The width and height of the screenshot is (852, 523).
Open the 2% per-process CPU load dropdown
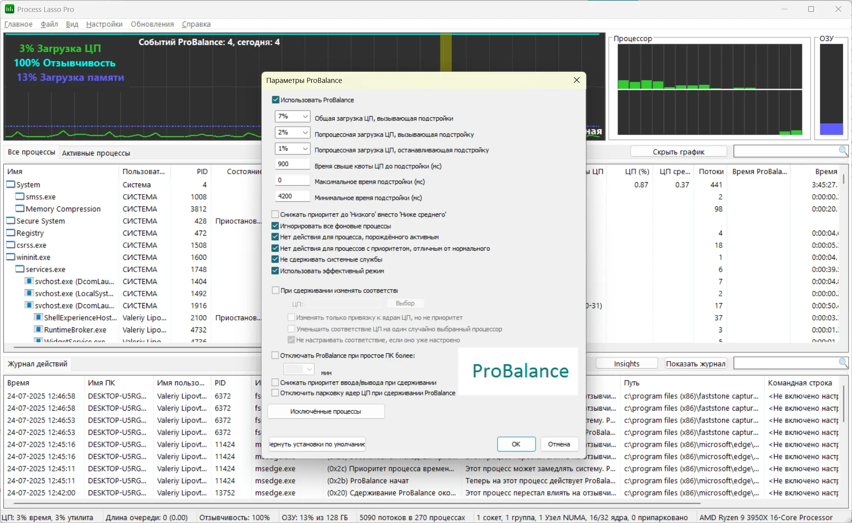(305, 132)
